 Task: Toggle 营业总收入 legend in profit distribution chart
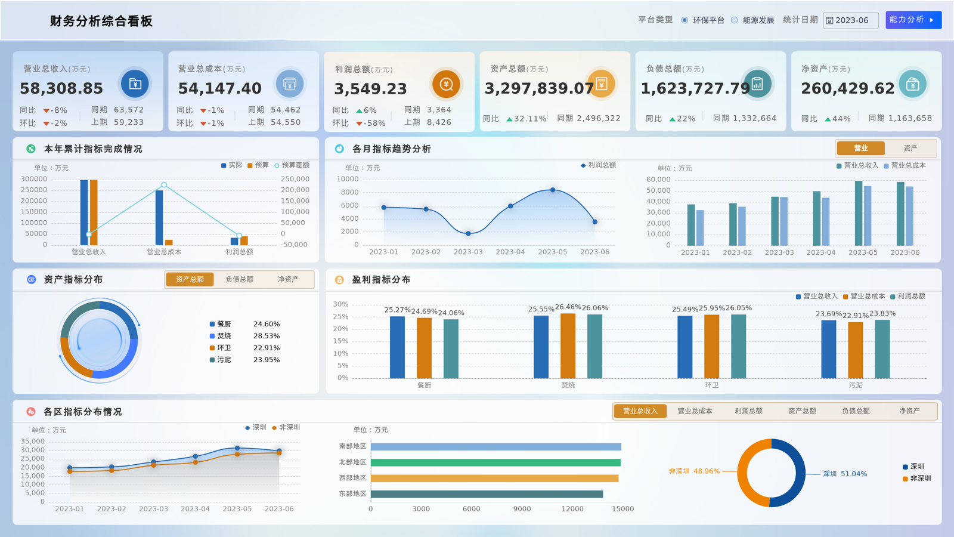[817, 297]
